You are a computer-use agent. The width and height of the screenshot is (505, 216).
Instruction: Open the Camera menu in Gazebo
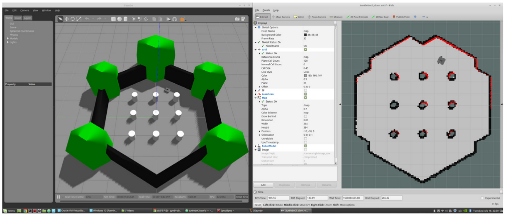24,10
